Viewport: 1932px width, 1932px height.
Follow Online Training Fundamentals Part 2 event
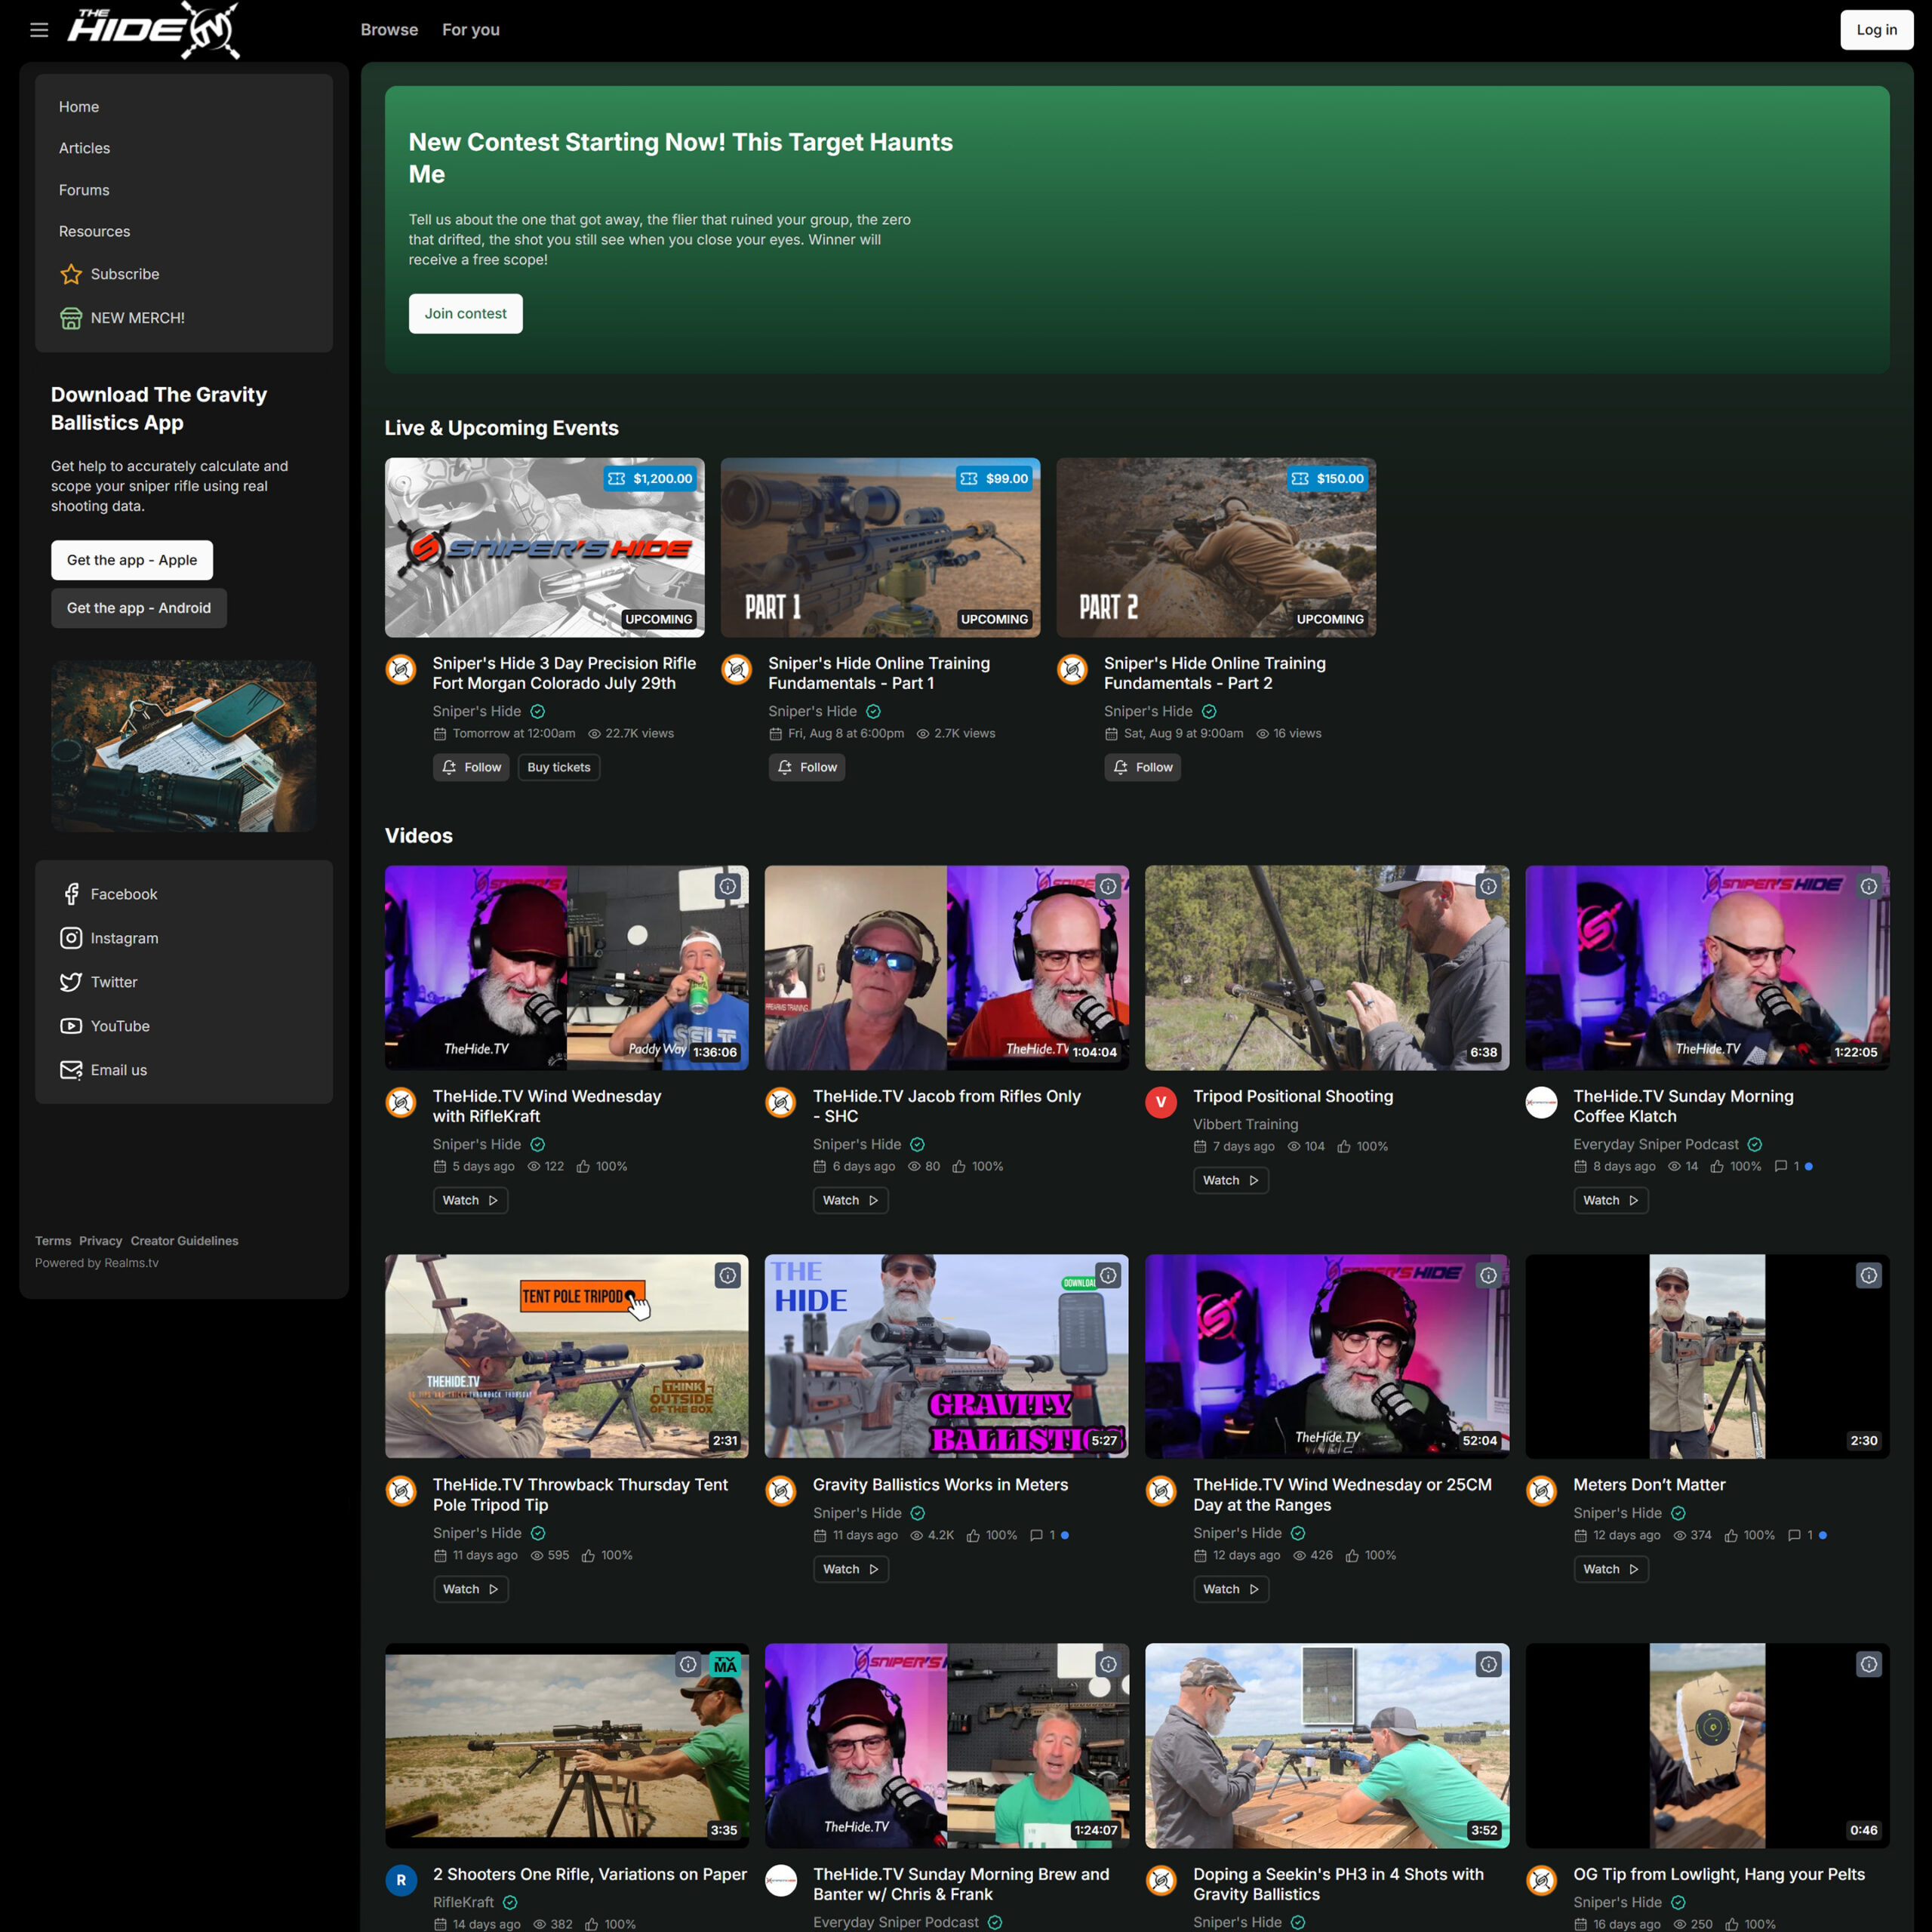[1143, 767]
